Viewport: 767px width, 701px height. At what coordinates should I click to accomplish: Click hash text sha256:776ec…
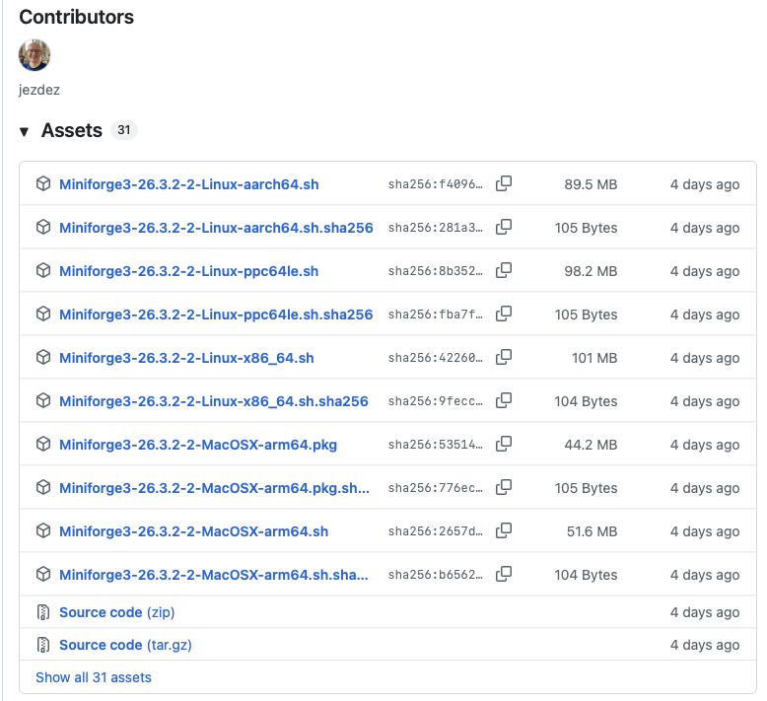tap(436, 488)
